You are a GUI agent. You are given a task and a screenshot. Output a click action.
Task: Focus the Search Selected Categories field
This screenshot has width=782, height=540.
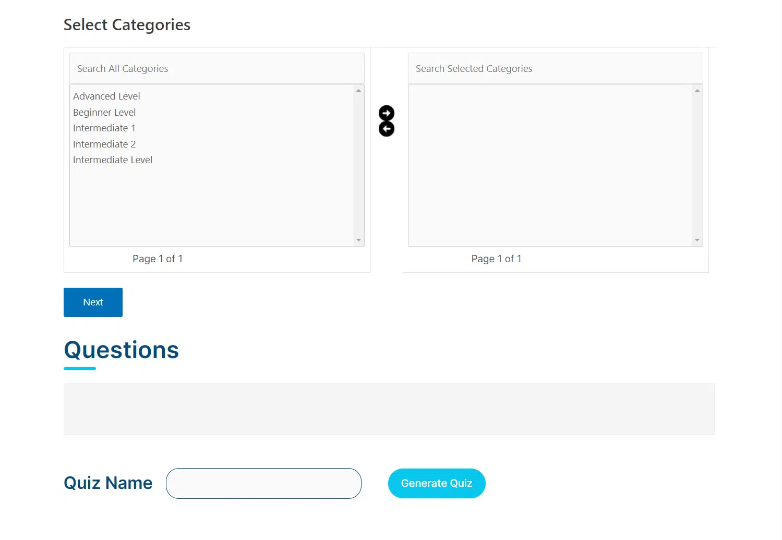[x=556, y=68]
